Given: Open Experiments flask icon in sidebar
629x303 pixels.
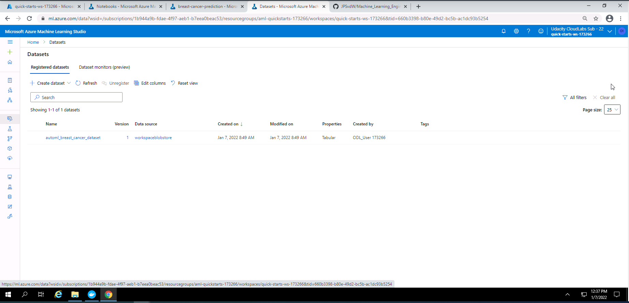Looking at the screenshot, I should tap(10, 129).
